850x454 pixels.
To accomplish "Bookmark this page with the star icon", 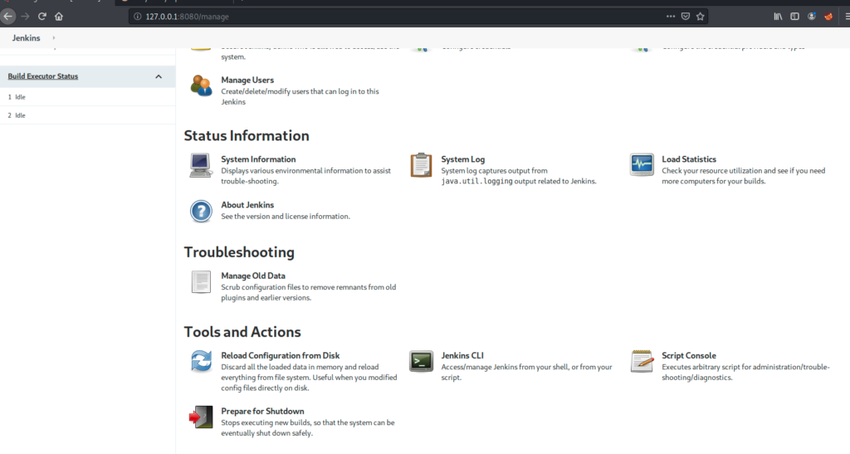I will tap(701, 17).
